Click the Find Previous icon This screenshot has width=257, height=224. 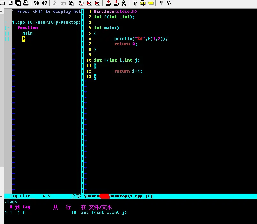coord(97,3)
